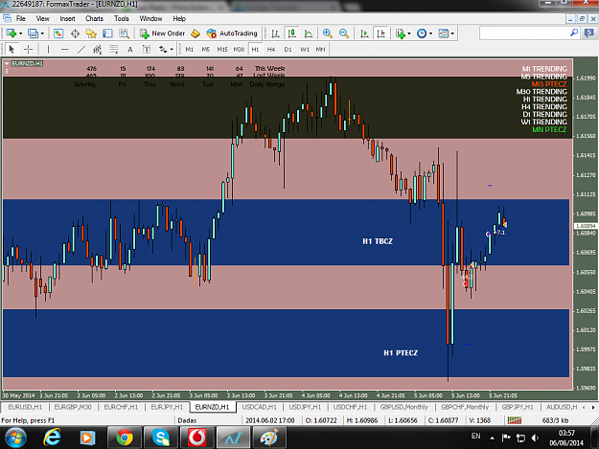Select the H1 timeframe button
Image resolution: width=599 pixels, height=449 pixels.
(x=255, y=49)
